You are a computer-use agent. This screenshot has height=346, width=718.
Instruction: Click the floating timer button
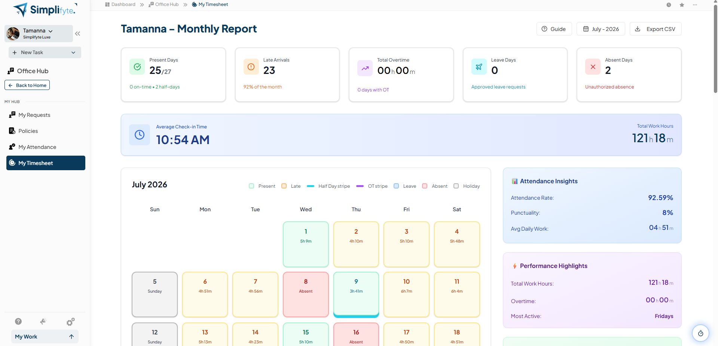(x=700, y=333)
